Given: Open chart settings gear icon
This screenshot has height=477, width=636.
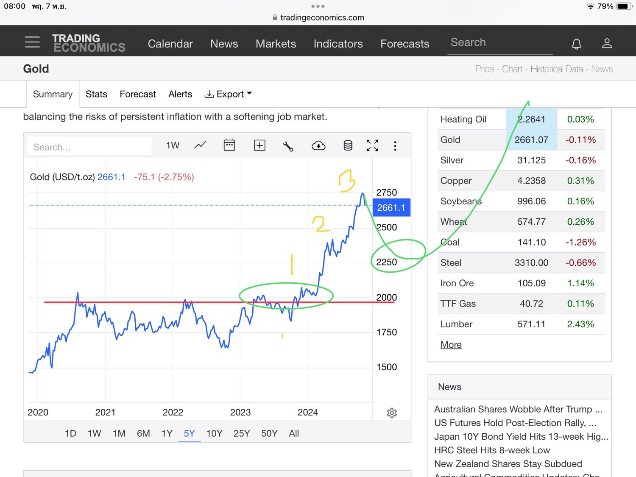Looking at the screenshot, I should pyautogui.click(x=392, y=413).
